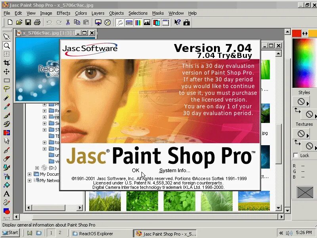Open the Selections menu

click(x=138, y=13)
